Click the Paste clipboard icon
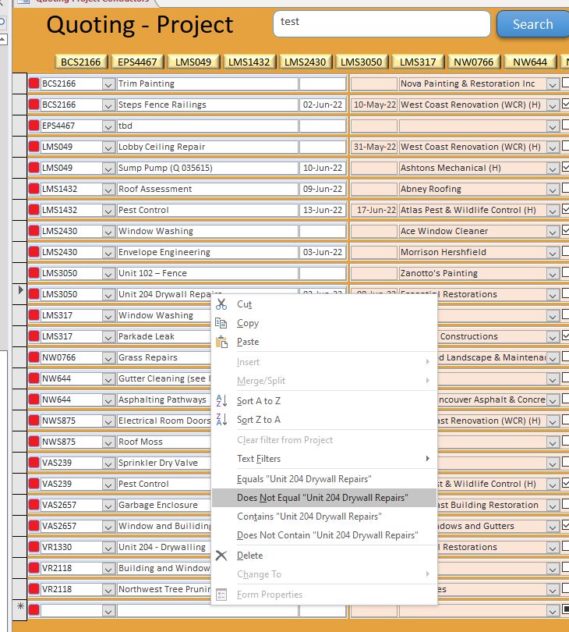Viewport: 569px width, 632px height. pyautogui.click(x=221, y=342)
